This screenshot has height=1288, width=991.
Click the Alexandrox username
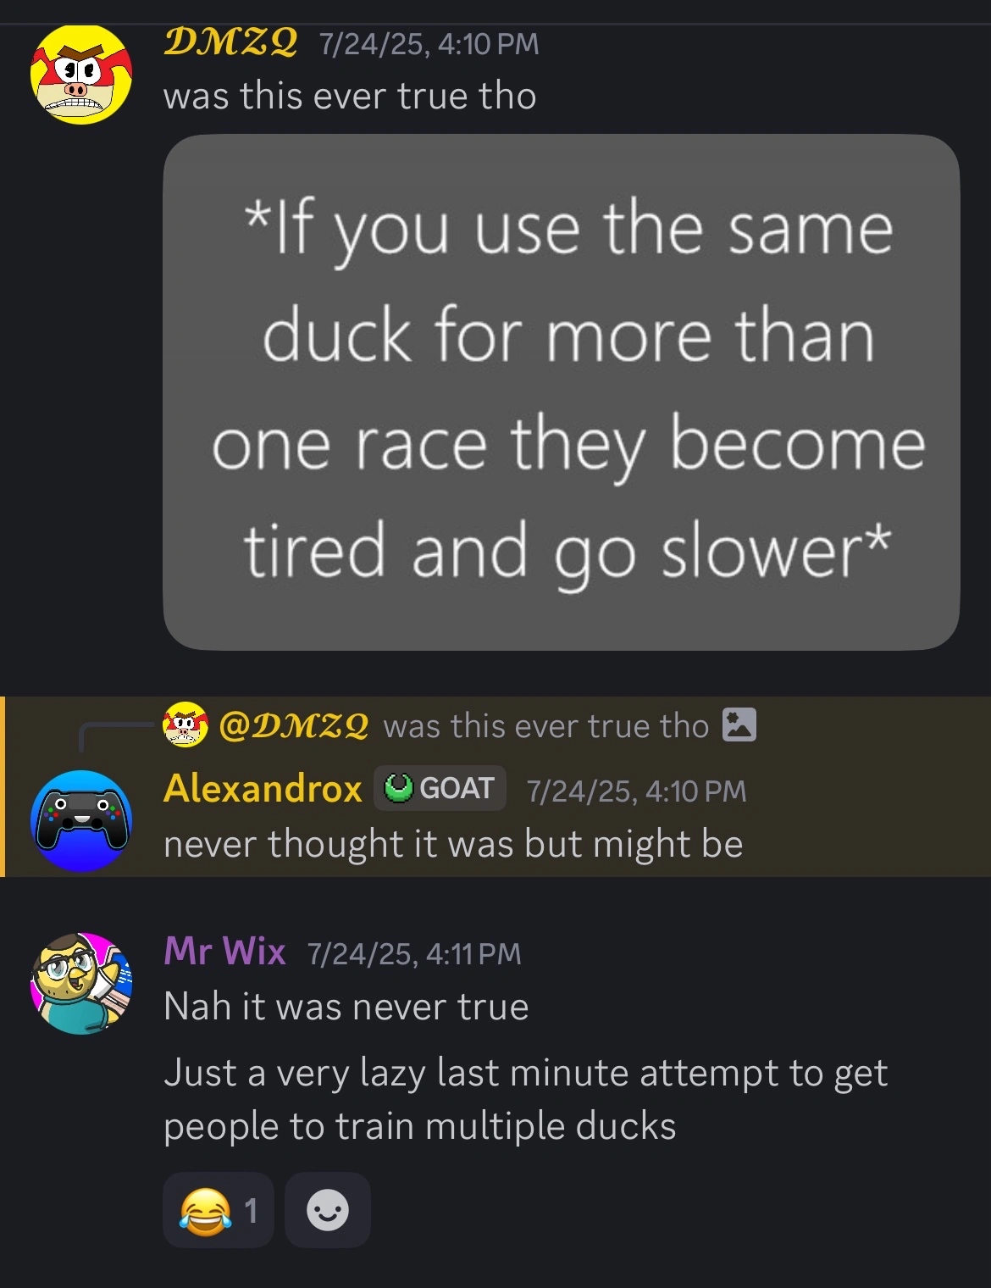click(263, 788)
